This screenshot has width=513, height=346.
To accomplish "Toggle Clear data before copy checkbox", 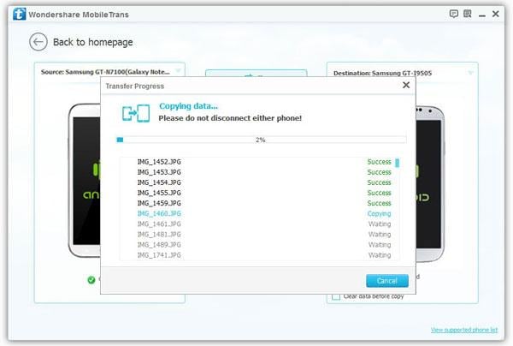I will 336,296.
